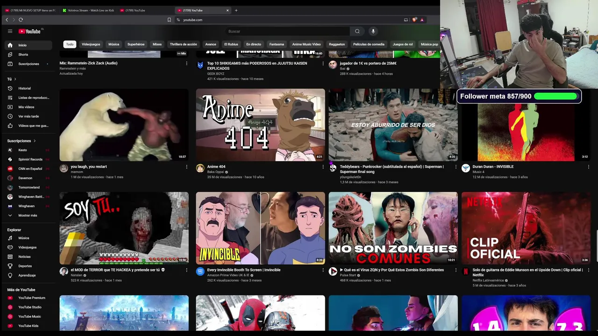The width and height of the screenshot is (598, 336).
Task: Open options menu for you laugh, you restart
Action: (x=186, y=167)
